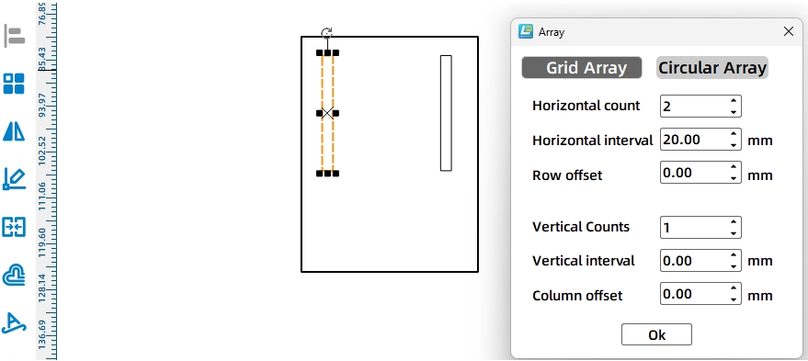The width and height of the screenshot is (808, 361).
Task: Close the Array dialog
Action: coord(788,31)
